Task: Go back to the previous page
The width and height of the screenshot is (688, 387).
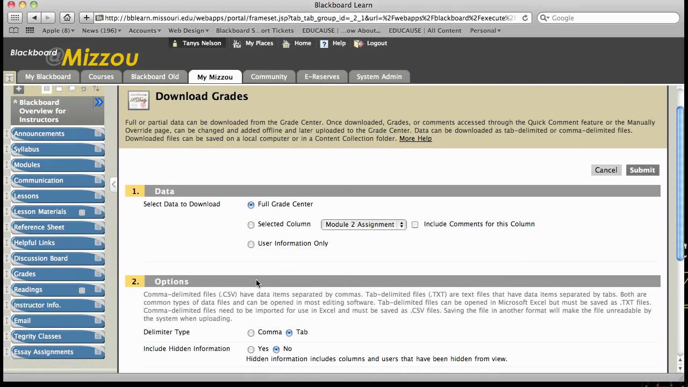Action: [33, 18]
